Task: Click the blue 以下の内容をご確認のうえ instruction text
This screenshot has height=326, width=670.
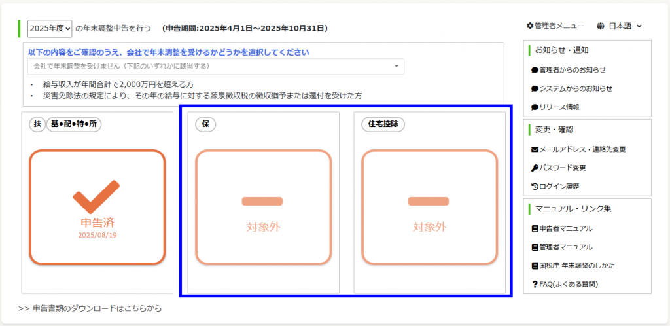Action: click(168, 52)
